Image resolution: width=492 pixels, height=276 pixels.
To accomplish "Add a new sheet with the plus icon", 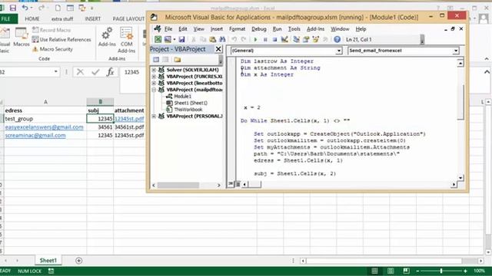I will click(78, 261).
